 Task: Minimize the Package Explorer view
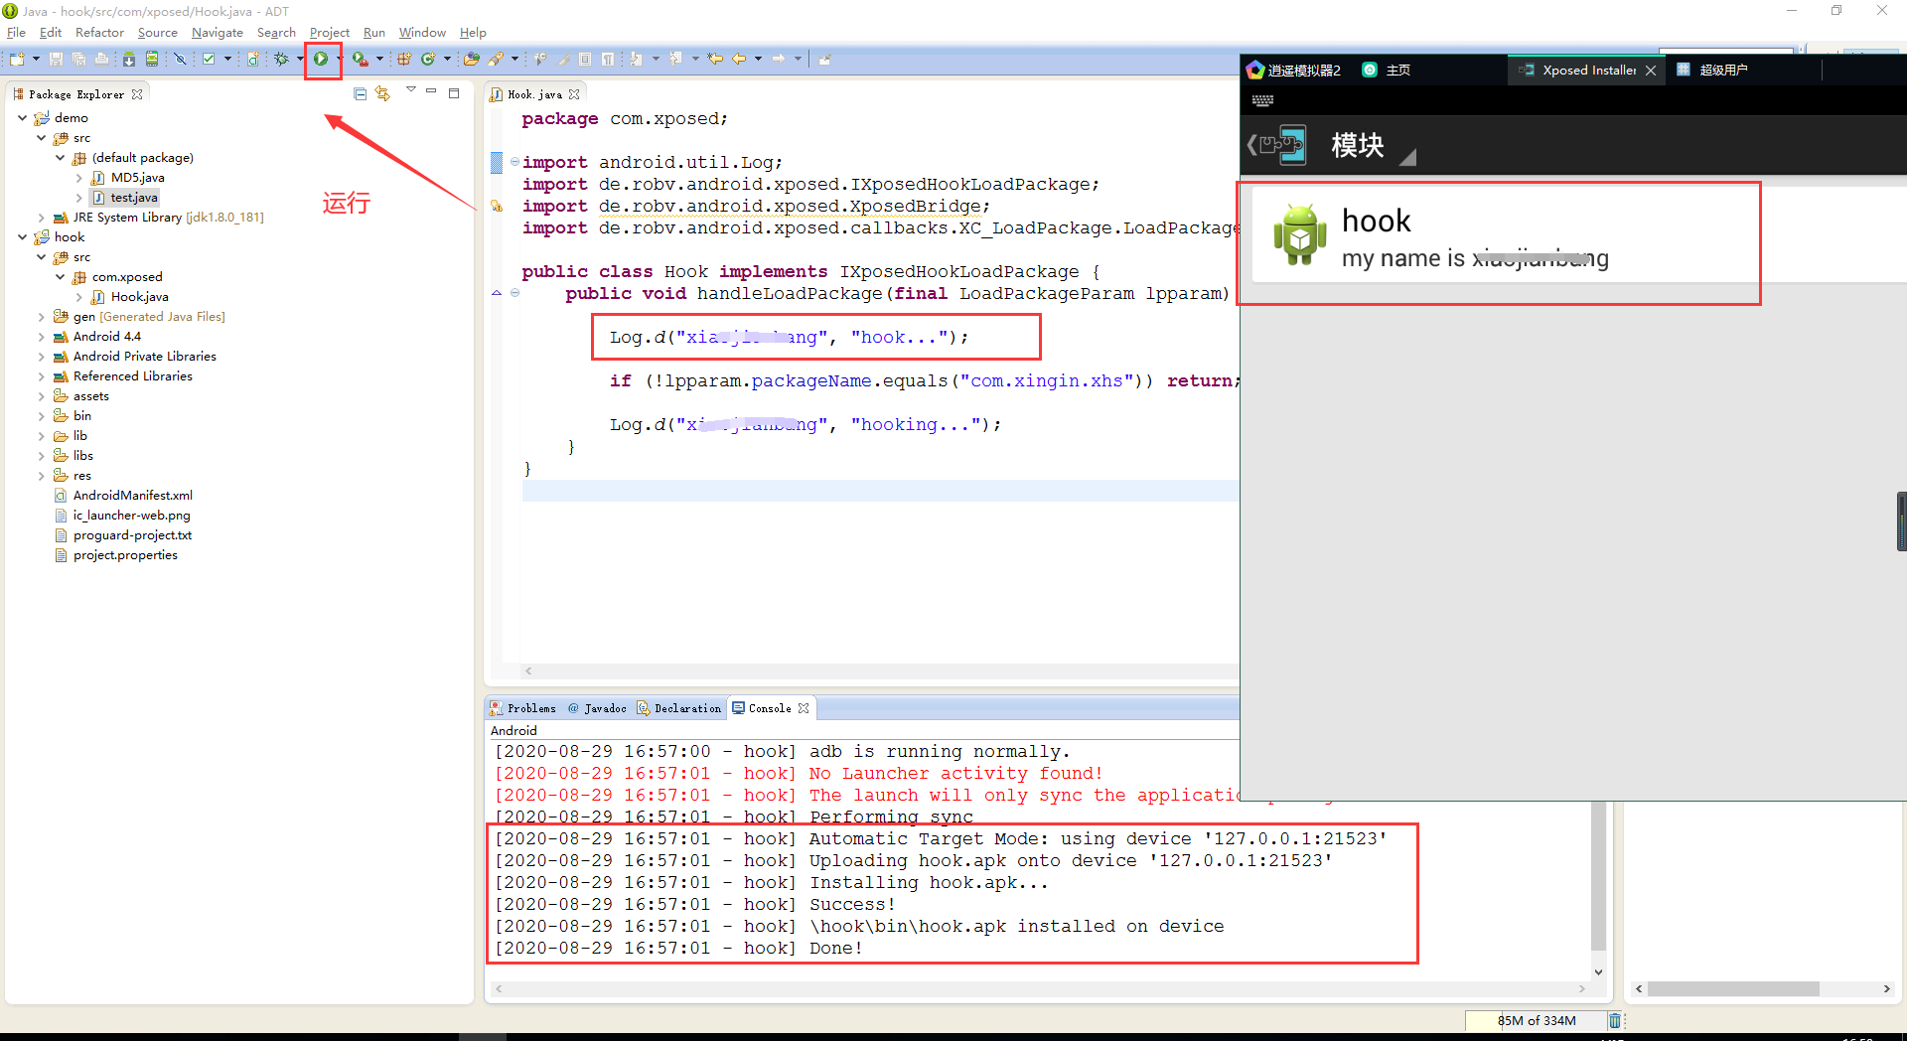click(431, 91)
